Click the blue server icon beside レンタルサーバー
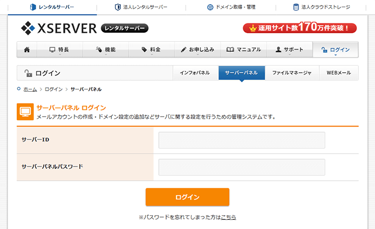This screenshot has width=375, height=229. (x=33, y=7)
